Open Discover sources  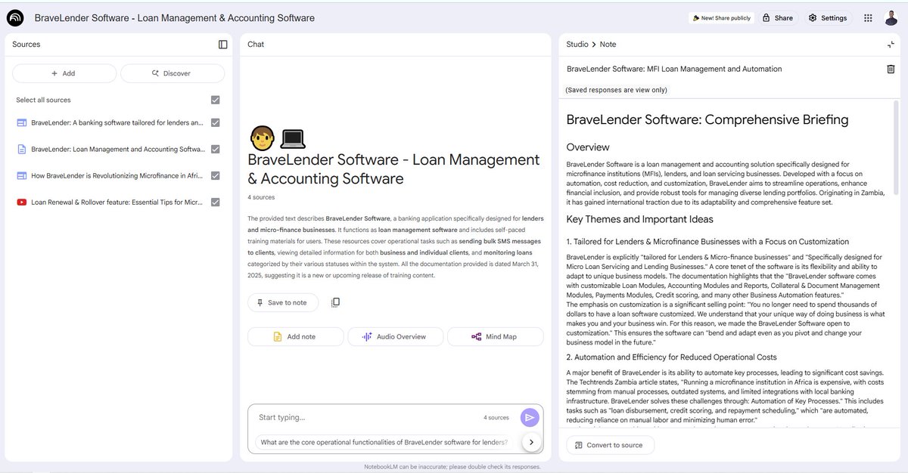173,73
